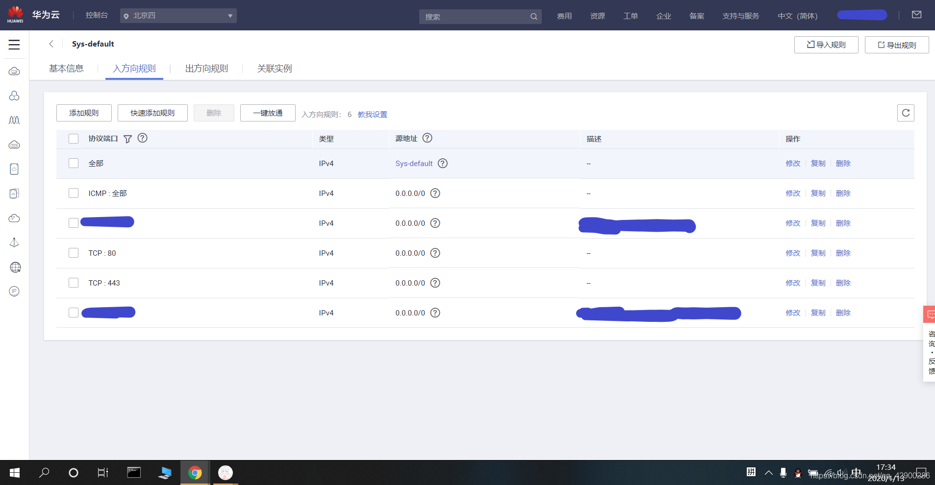This screenshot has height=485, width=935.
Task: Open the 教我设置 help link
Action: tap(372, 114)
